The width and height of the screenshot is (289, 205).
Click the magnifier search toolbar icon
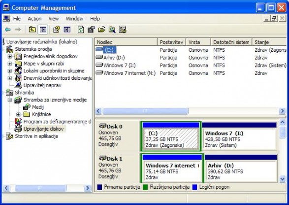pyautogui.click(x=112, y=30)
